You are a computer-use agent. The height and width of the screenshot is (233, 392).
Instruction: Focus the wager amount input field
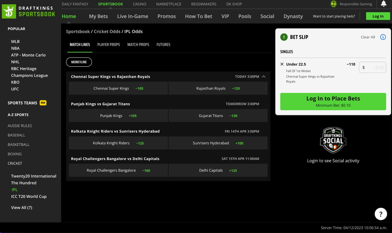click(x=372, y=67)
